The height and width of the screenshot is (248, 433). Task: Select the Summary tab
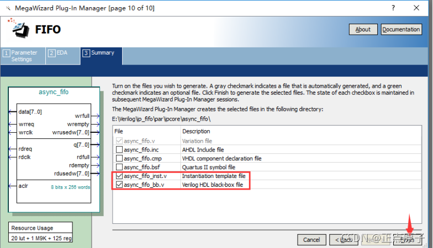[x=102, y=56]
